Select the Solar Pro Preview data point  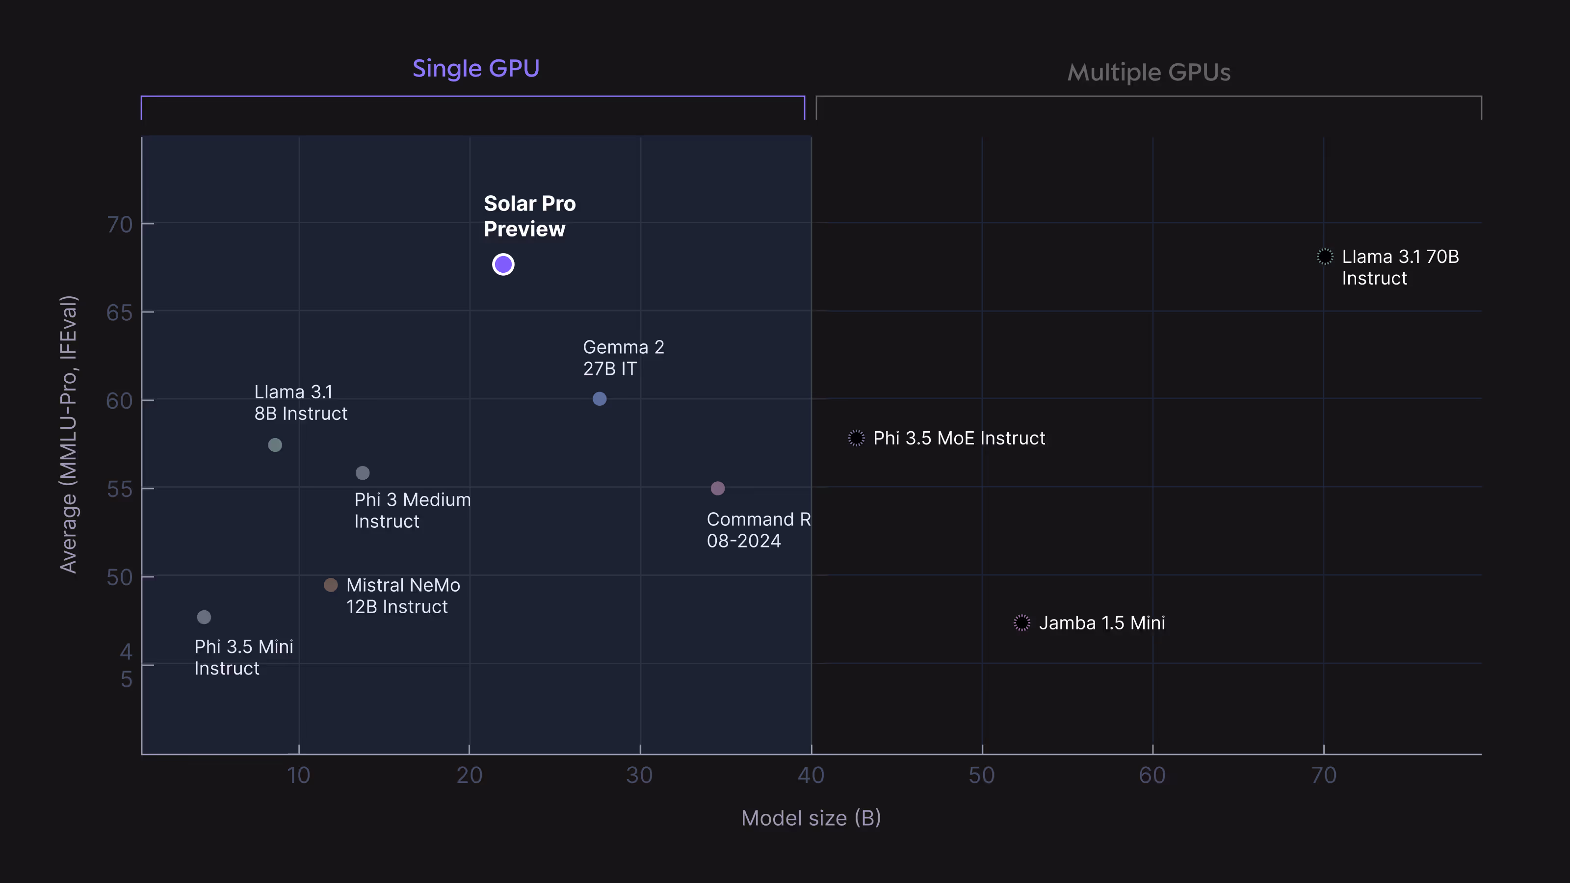(x=503, y=264)
